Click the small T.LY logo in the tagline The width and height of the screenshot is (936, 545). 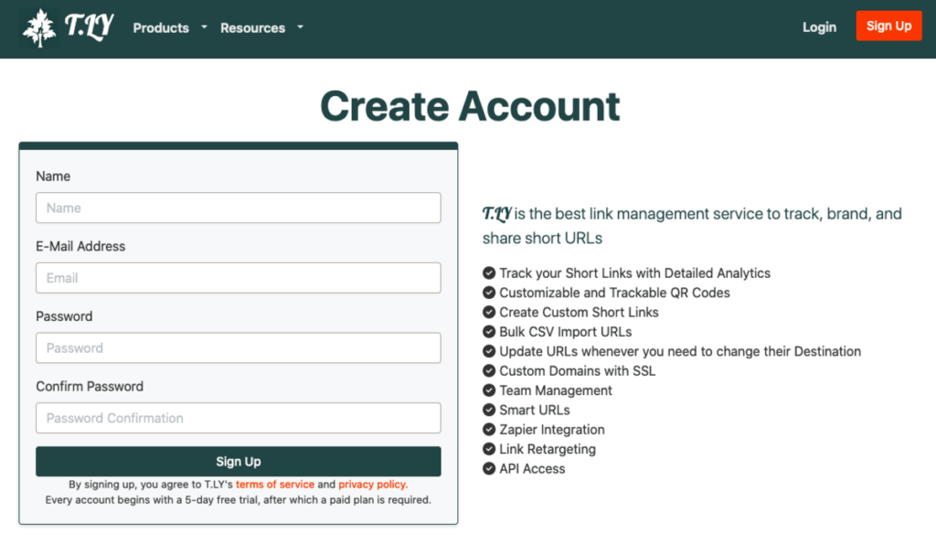coord(496,214)
